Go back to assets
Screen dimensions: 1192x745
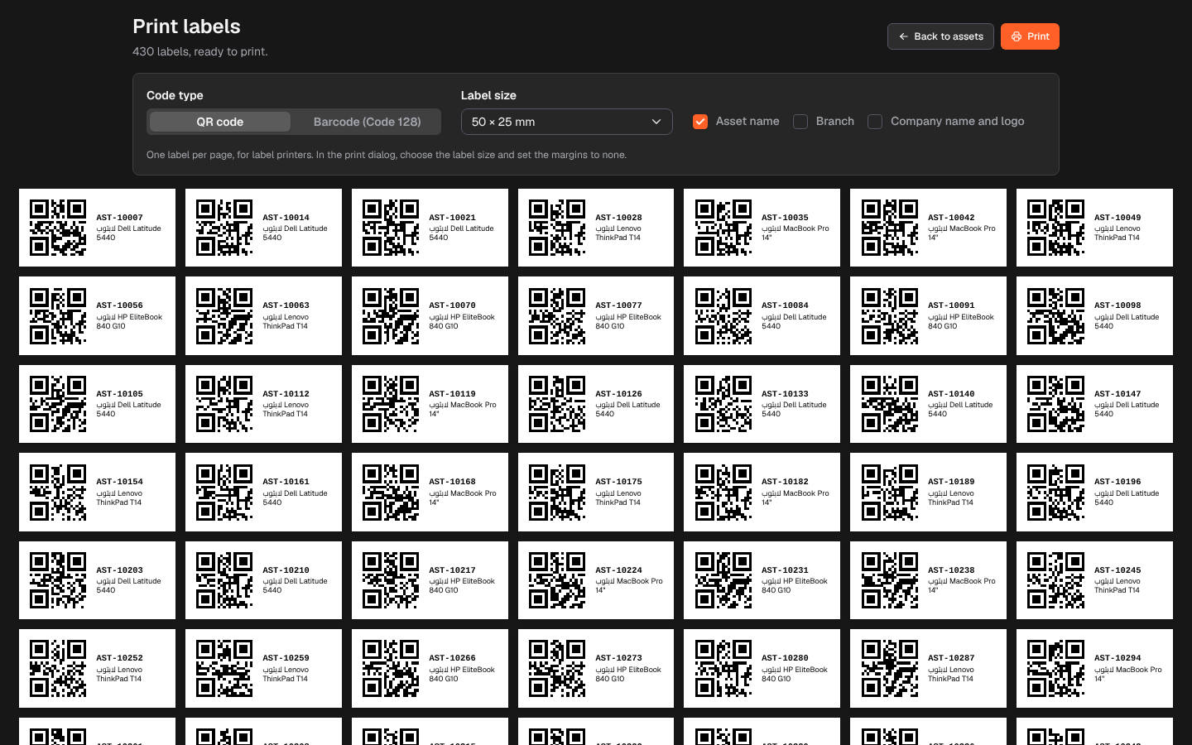(940, 36)
